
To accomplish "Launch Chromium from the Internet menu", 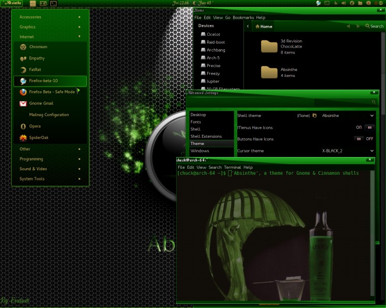I will point(50,47).
